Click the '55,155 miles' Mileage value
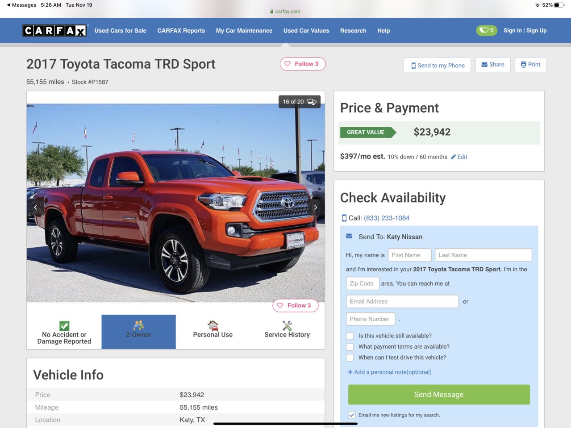Image resolution: width=571 pixels, height=428 pixels. pos(199,407)
